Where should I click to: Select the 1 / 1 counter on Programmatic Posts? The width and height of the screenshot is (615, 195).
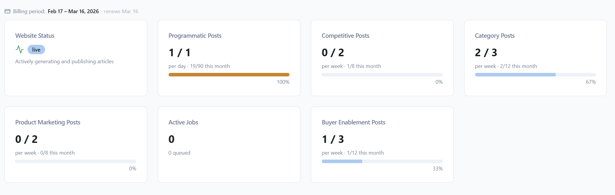pyautogui.click(x=179, y=53)
